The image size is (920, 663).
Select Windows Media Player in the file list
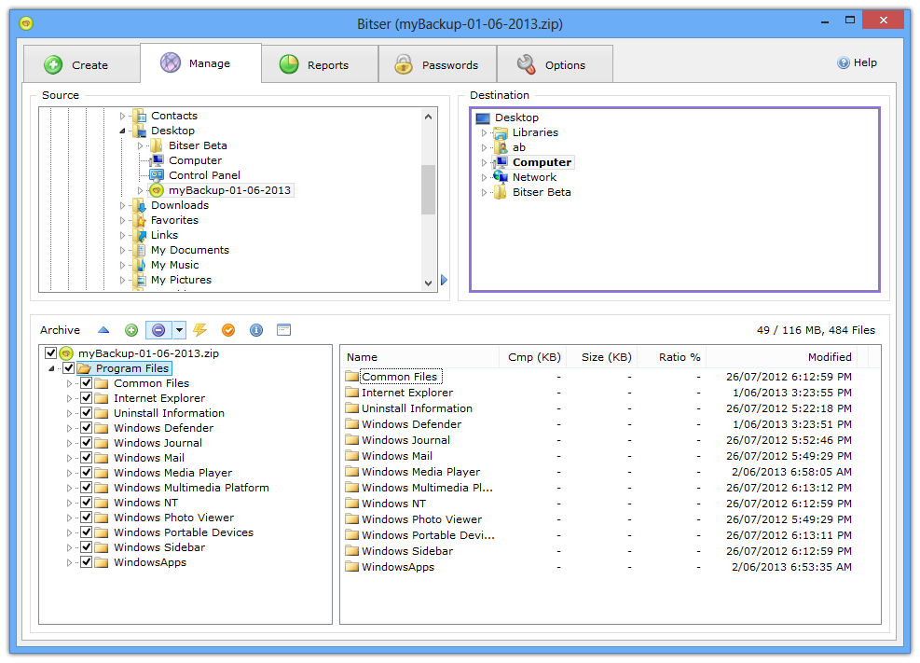pyautogui.click(x=420, y=472)
